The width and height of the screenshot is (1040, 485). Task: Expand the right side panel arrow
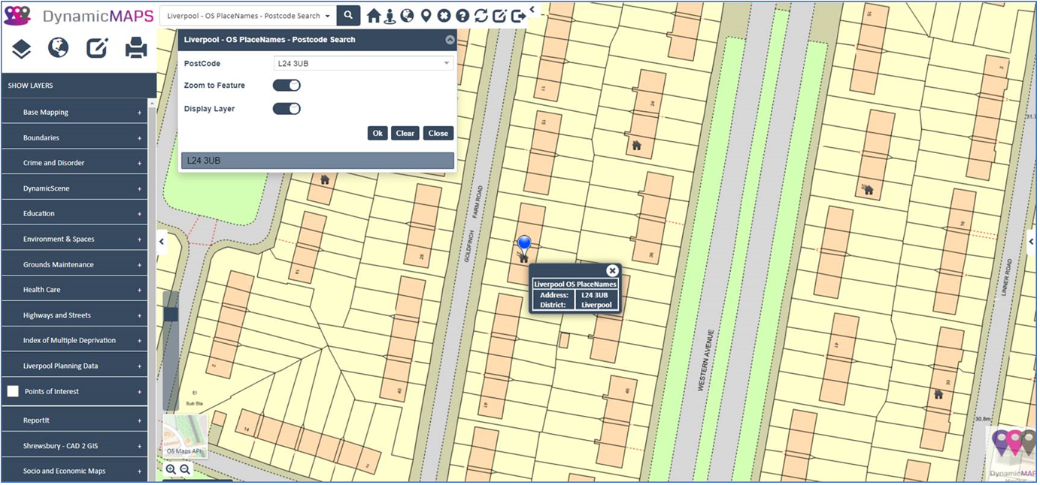1031,242
